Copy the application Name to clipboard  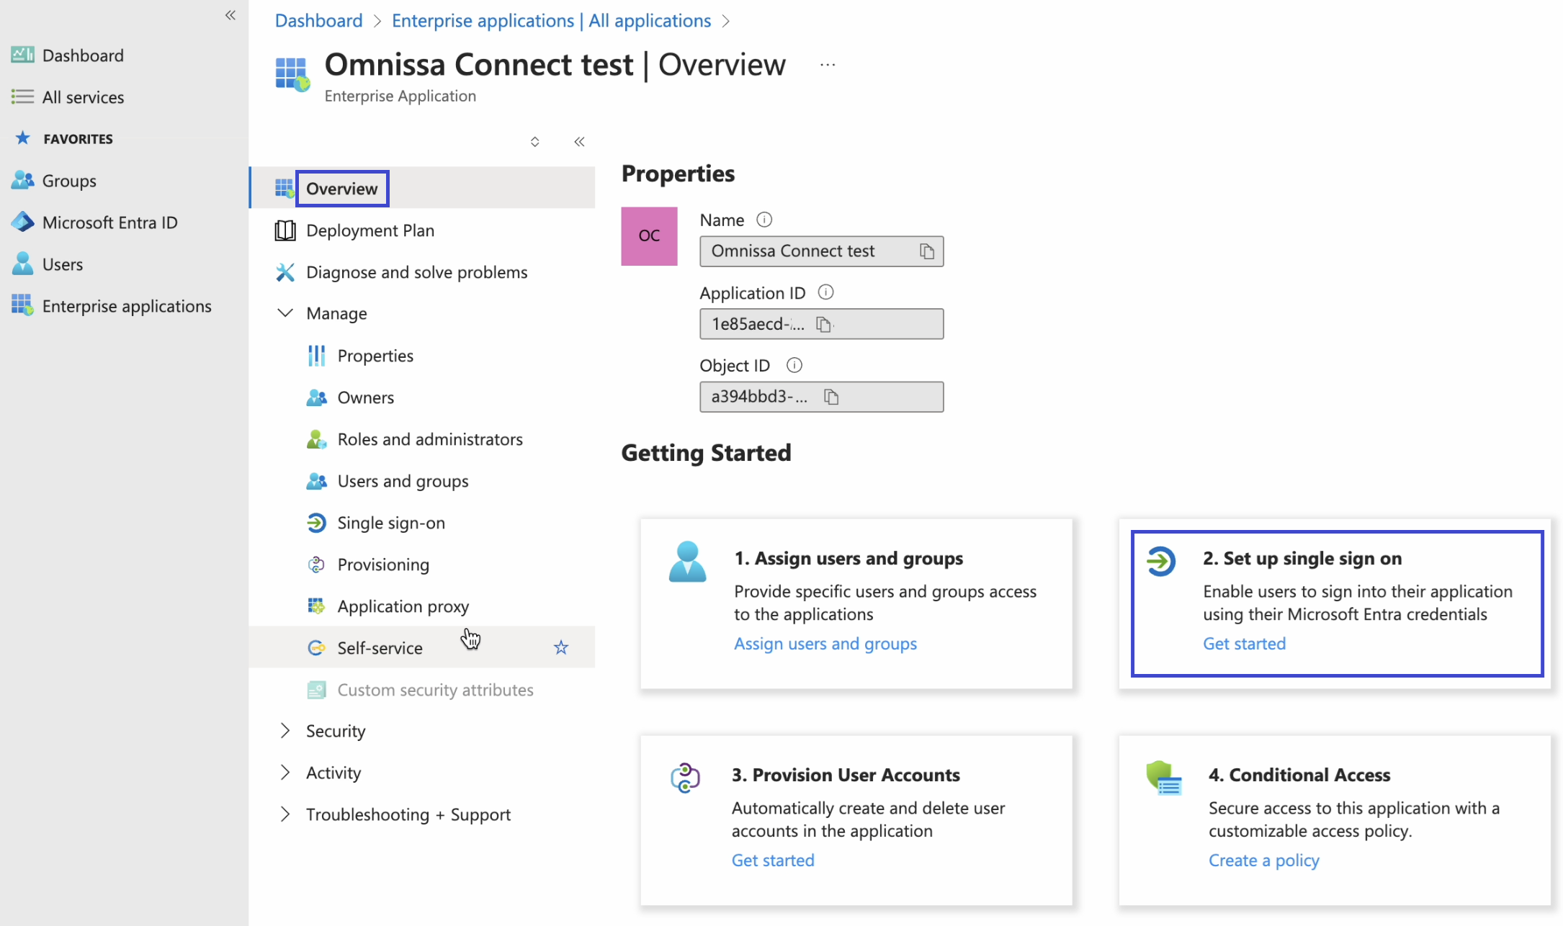coord(927,251)
